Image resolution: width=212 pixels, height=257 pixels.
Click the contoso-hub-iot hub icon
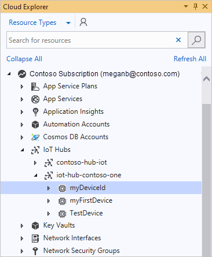pyautogui.click(x=49, y=163)
